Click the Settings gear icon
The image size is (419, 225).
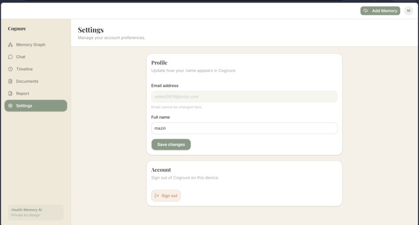[10, 106]
